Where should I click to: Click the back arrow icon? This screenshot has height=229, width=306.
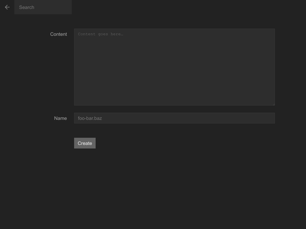pos(7,7)
